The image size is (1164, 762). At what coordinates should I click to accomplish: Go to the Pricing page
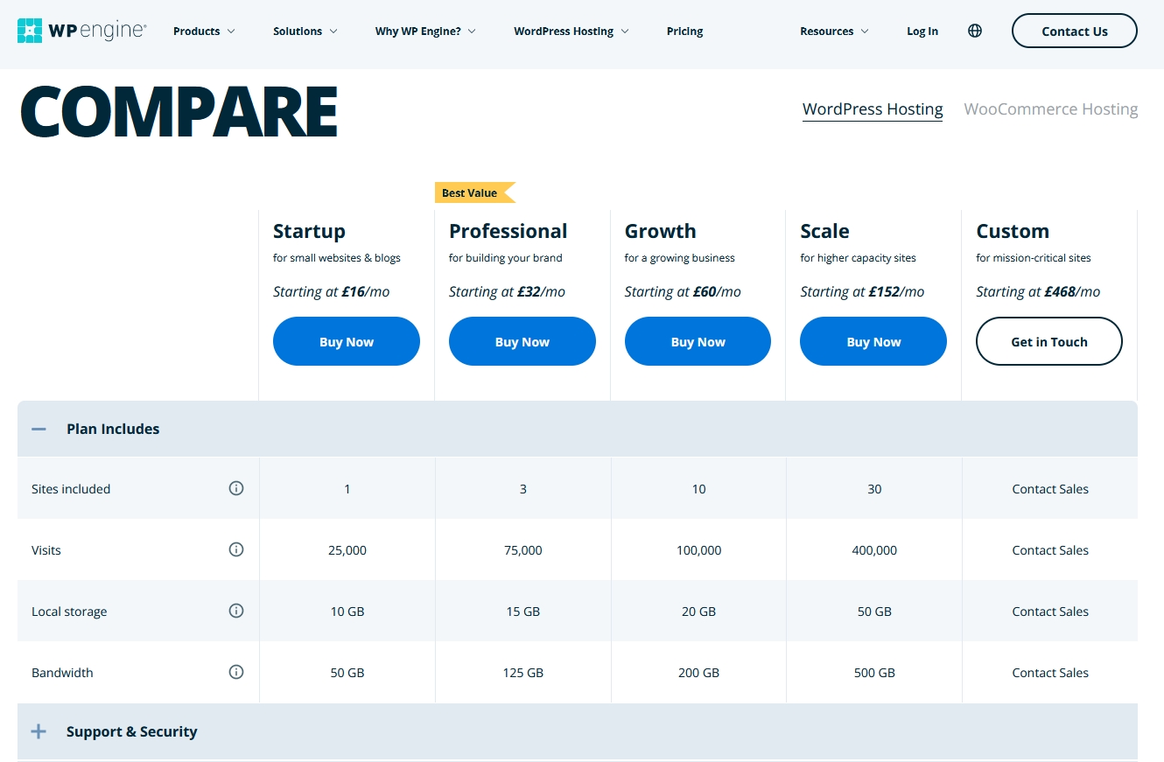(x=684, y=31)
